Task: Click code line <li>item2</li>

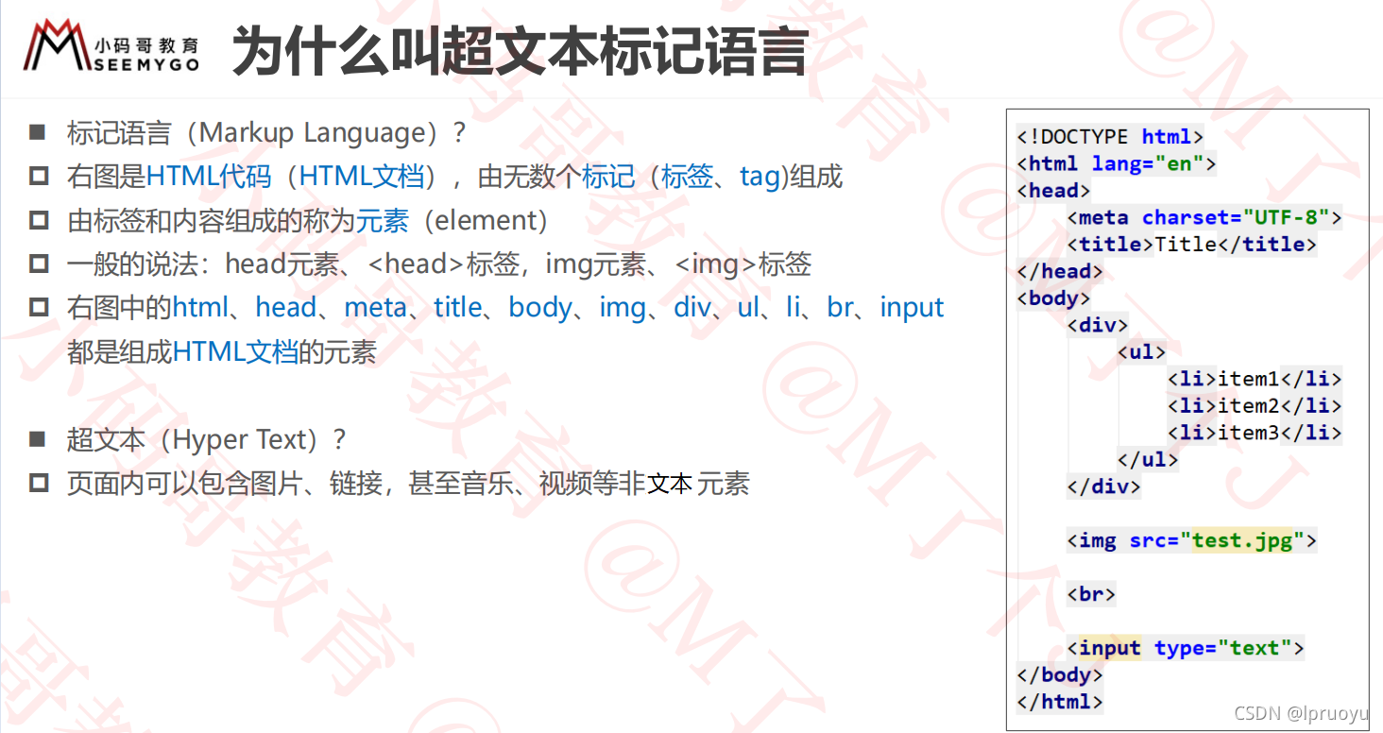Action: [x=1255, y=405]
